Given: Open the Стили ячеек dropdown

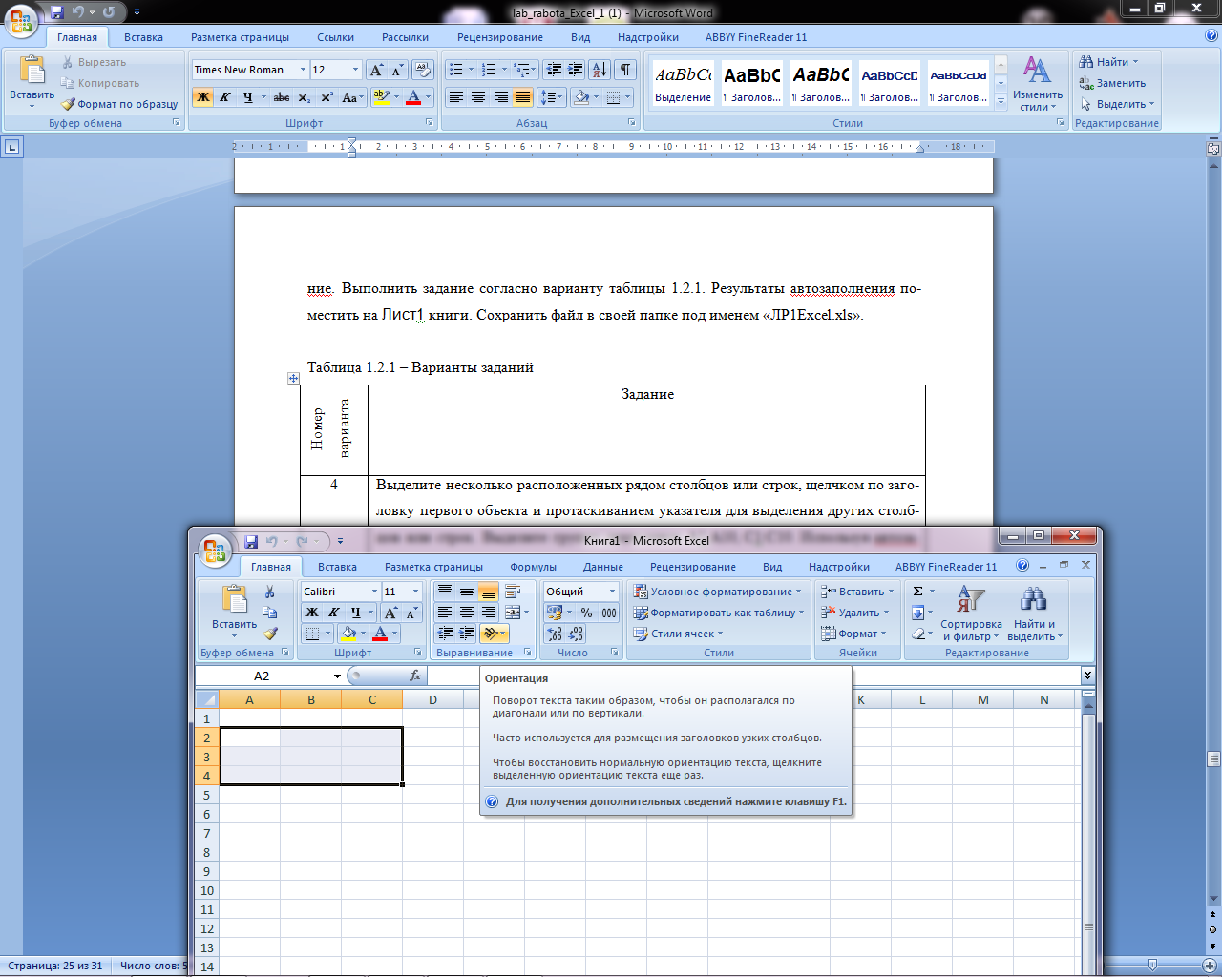Looking at the screenshot, I should (x=678, y=634).
